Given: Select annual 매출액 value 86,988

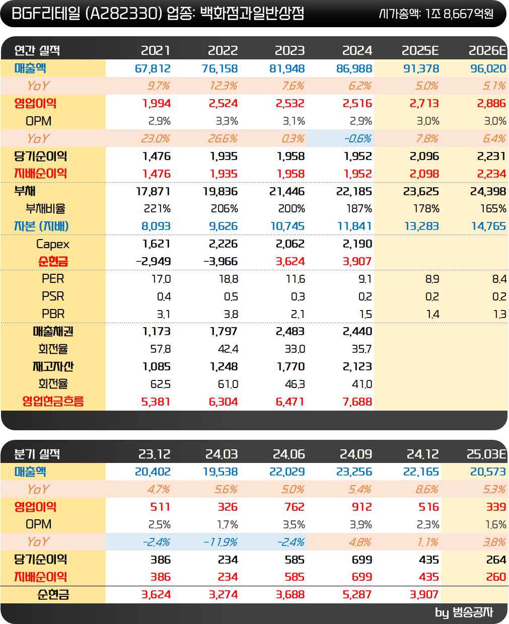Looking at the screenshot, I should 354,68.
